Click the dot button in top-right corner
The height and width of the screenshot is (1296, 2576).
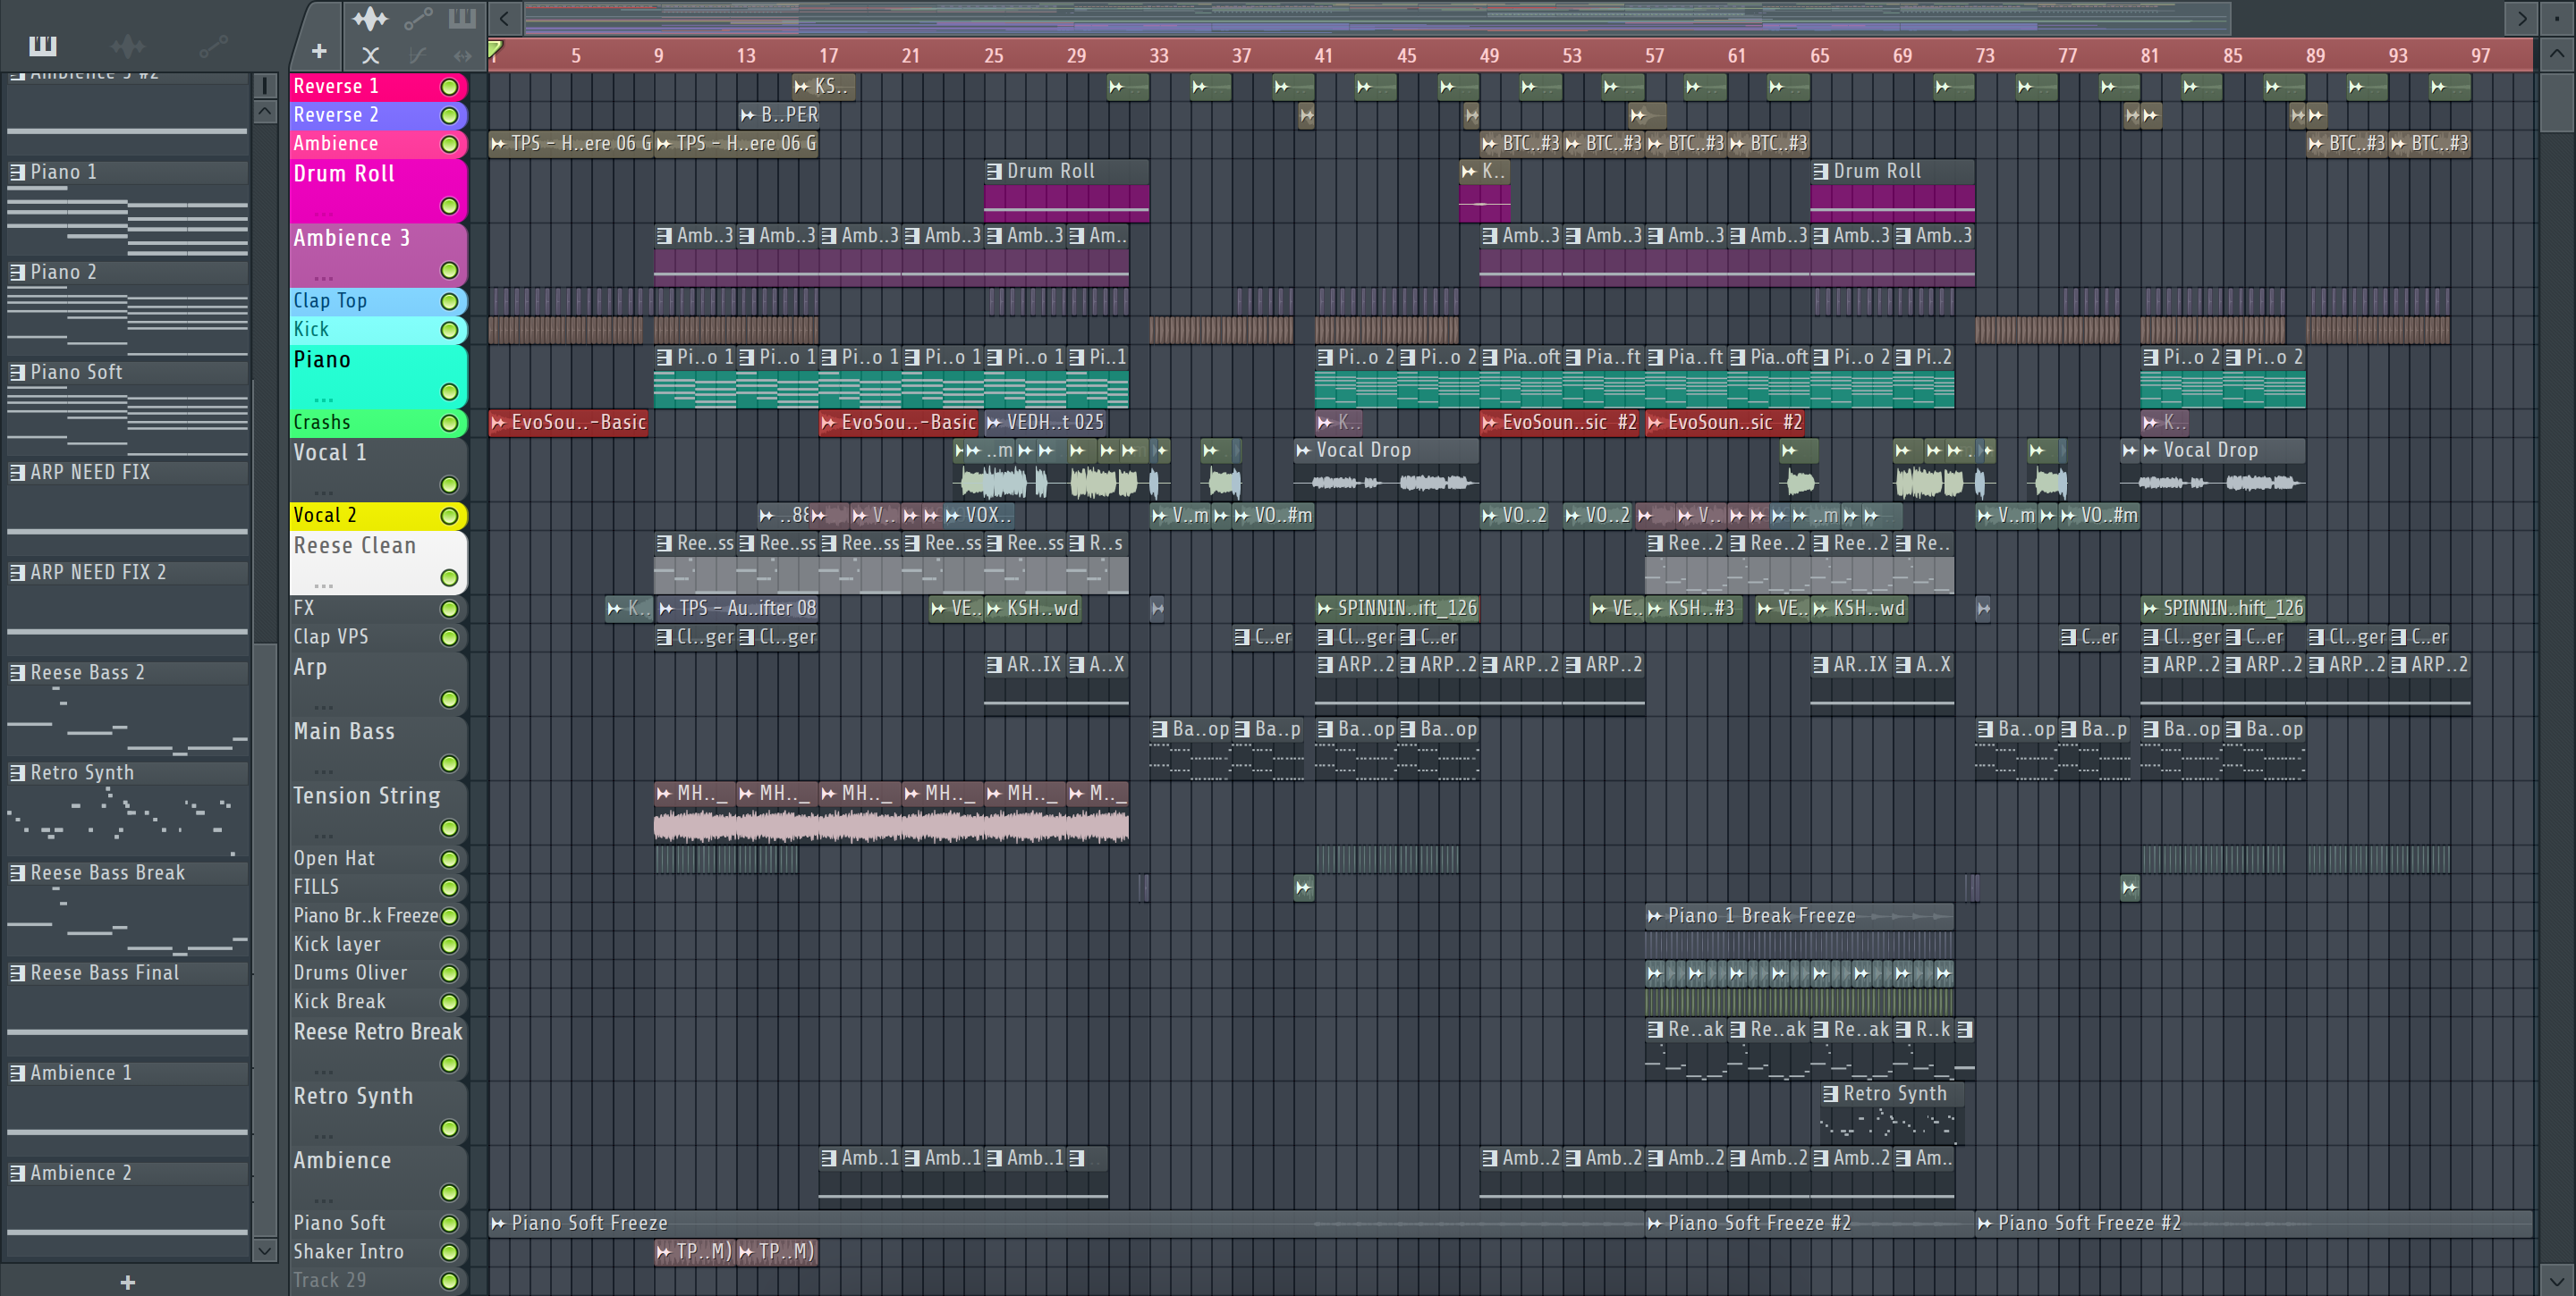click(x=2557, y=18)
